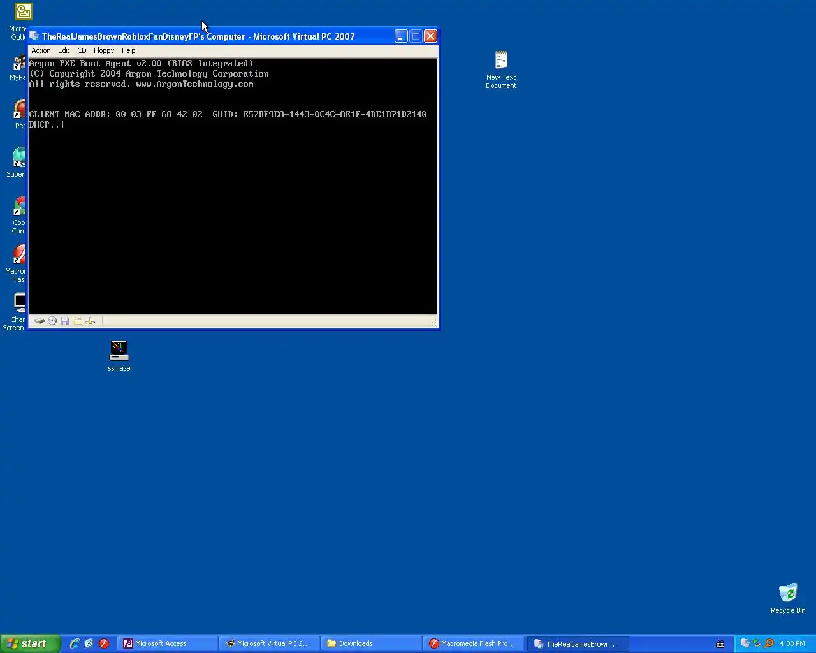The width and height of the screenshot is (816, 653).
Task: Click the network adapter icon in status bar
Action: (x=90, y=321)
